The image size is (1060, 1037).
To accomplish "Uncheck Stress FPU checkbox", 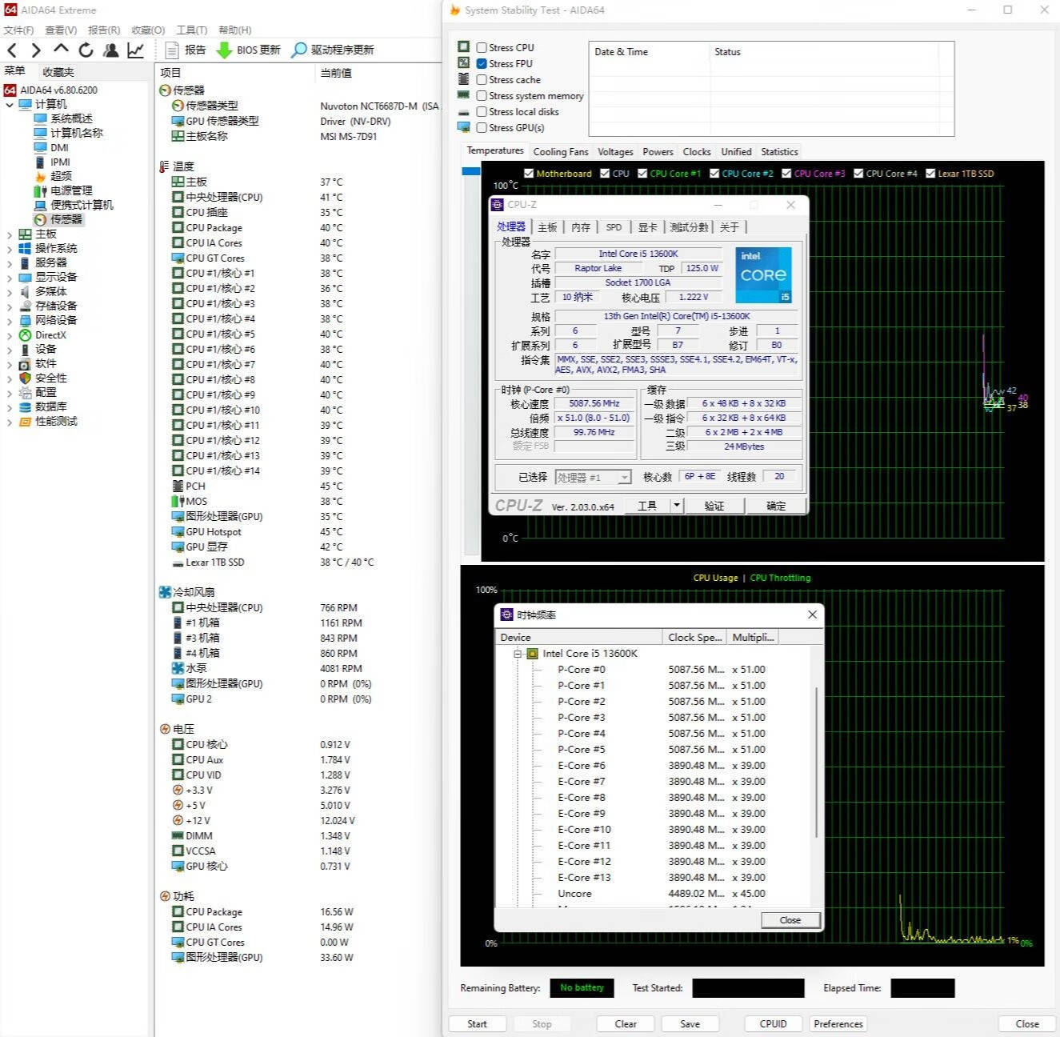I will coord(482,64).
